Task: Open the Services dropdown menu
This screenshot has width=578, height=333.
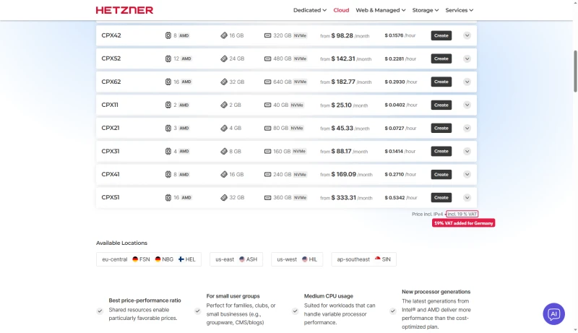Action: click(460, 10)
